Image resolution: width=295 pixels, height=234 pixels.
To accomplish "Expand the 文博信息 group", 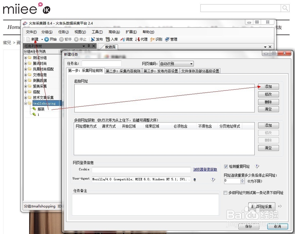I will [x=25, y=75].
